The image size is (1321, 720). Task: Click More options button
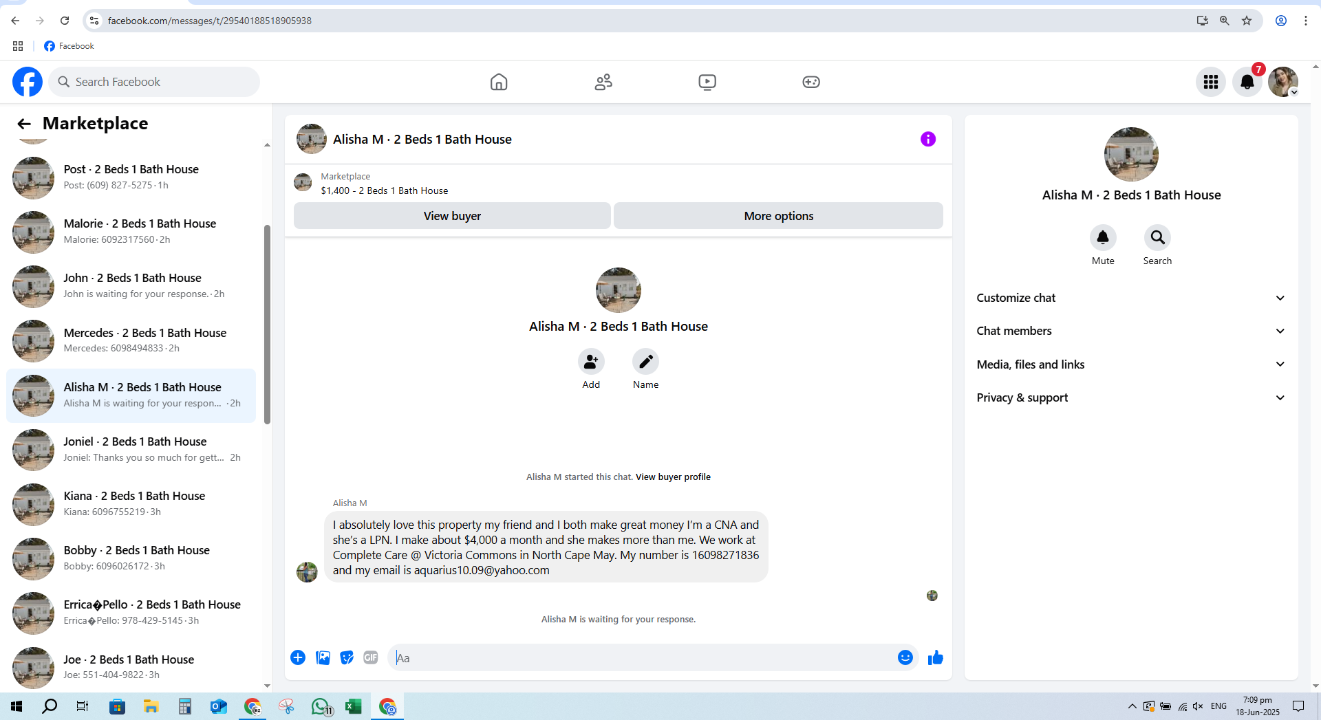pos(778,216)
